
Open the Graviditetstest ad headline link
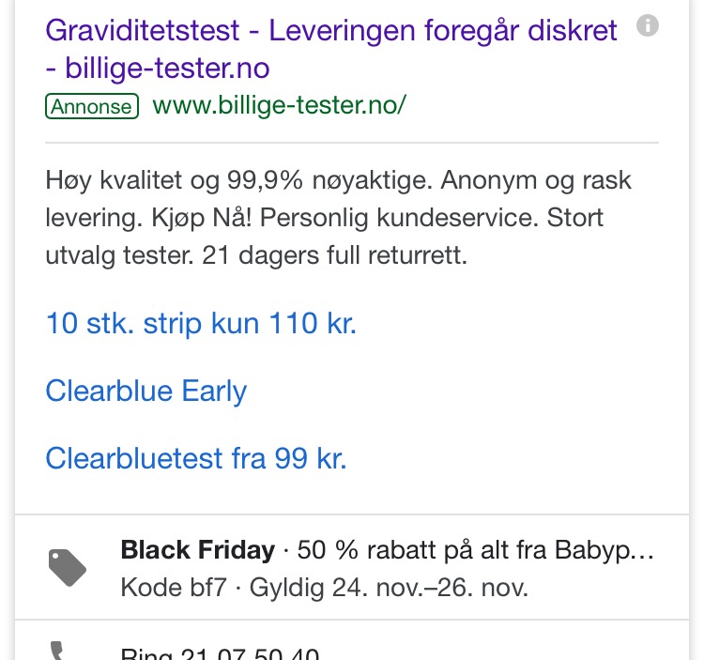click(331, 49)
